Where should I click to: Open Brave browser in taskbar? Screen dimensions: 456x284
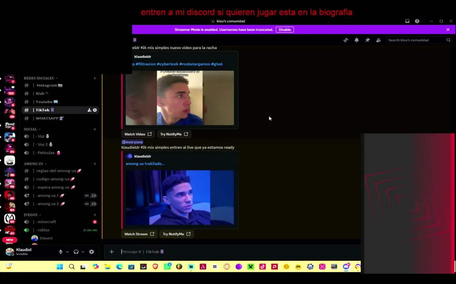pyautogui.click(x=155, y=267)
